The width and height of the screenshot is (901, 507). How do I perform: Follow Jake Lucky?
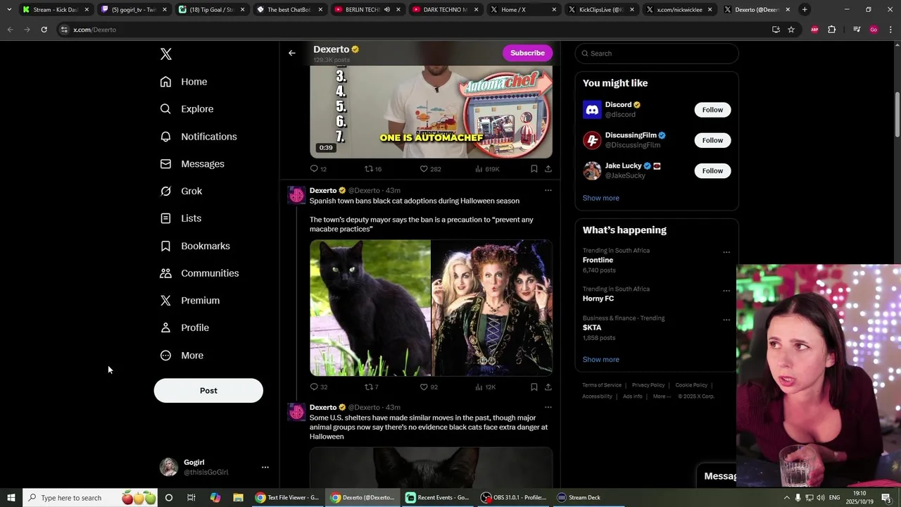click(712, 170)
